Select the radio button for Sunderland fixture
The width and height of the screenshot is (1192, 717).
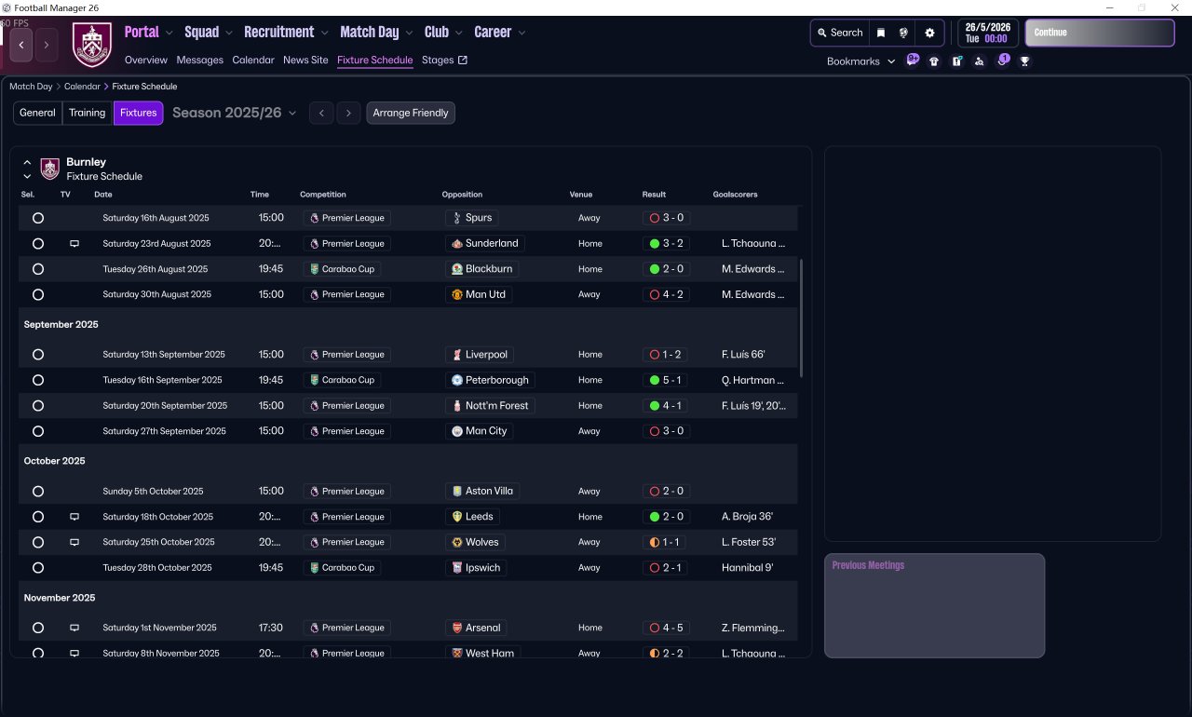(x=38, y=244)
